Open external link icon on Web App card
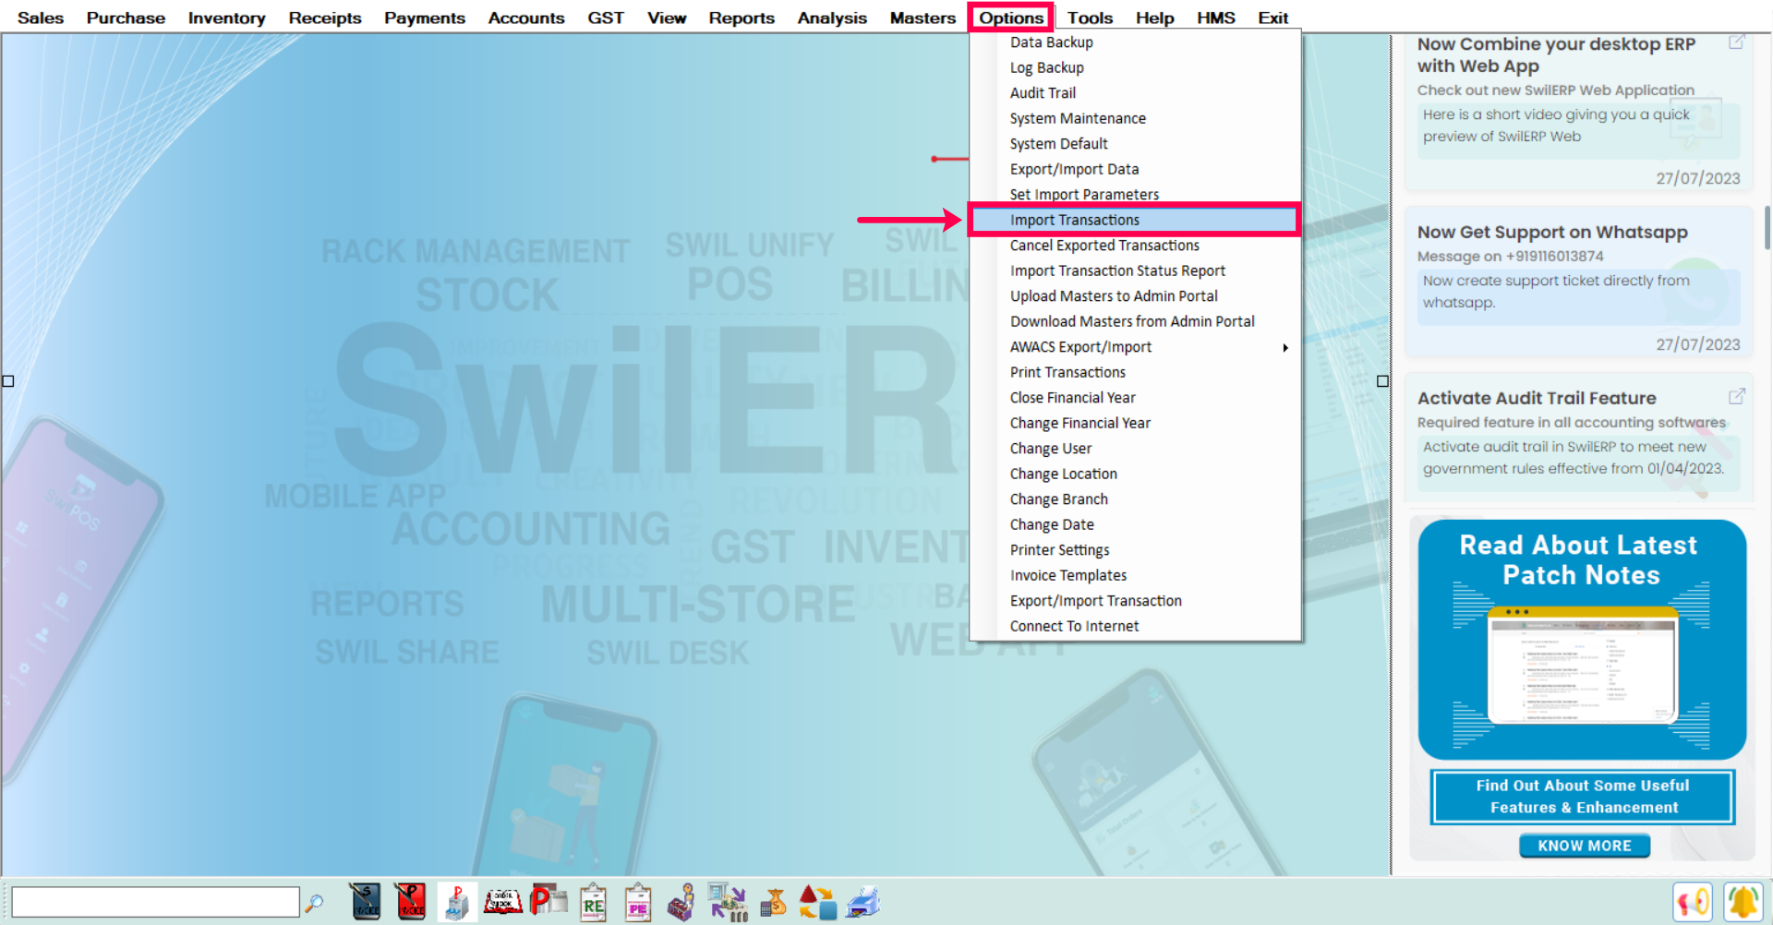This screenshot has height=925, width=1773. [x=1736, y=42]
